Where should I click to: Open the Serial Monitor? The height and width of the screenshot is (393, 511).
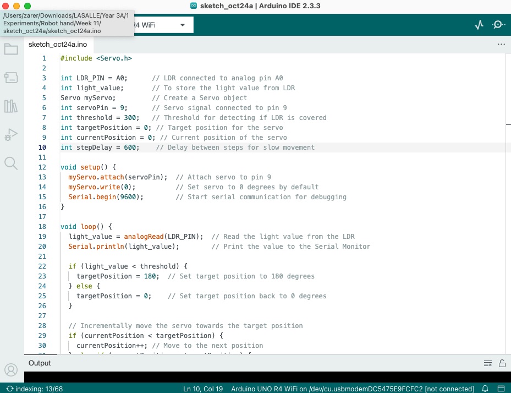tap(498, 25)
